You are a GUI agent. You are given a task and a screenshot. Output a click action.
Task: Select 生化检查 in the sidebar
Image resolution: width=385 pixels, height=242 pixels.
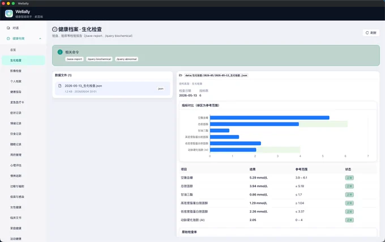[23, 61]
